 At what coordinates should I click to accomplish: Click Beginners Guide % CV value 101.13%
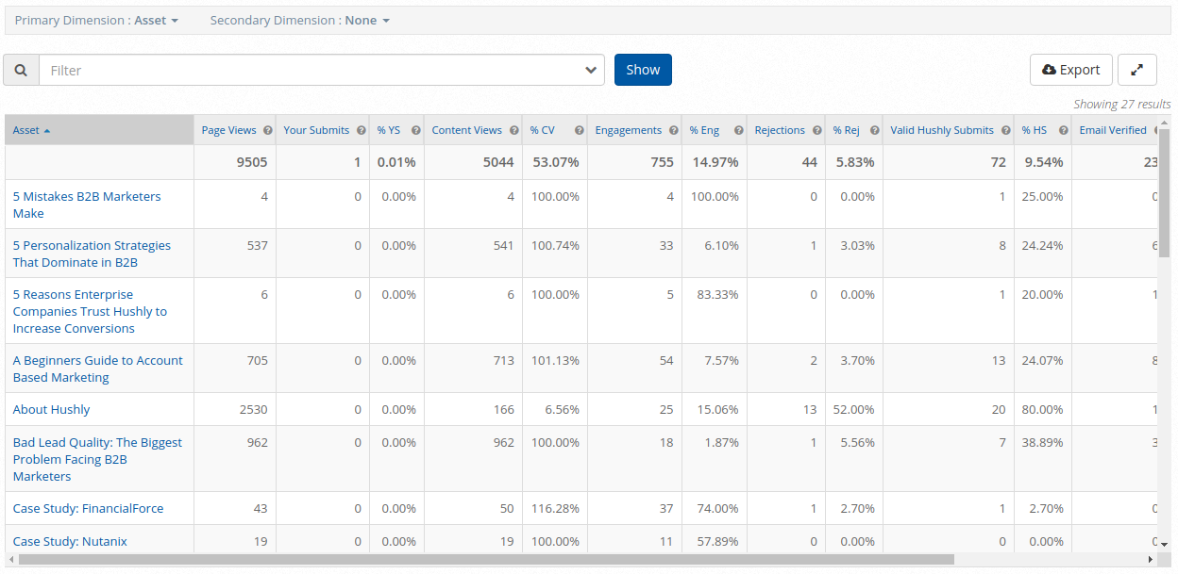pyautogui.click(x=554, y=360)
